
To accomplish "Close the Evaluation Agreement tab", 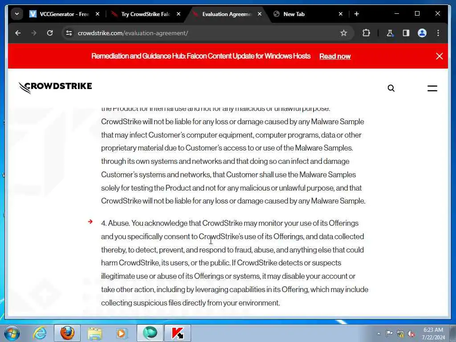I will (260, 14).
